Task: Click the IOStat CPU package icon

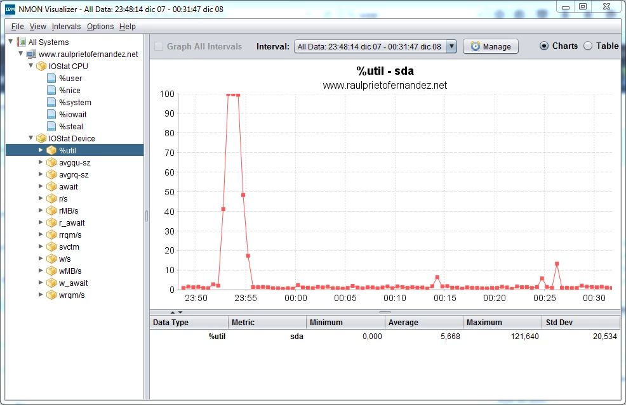Action: pyautogui.click(x=41, y=66)
